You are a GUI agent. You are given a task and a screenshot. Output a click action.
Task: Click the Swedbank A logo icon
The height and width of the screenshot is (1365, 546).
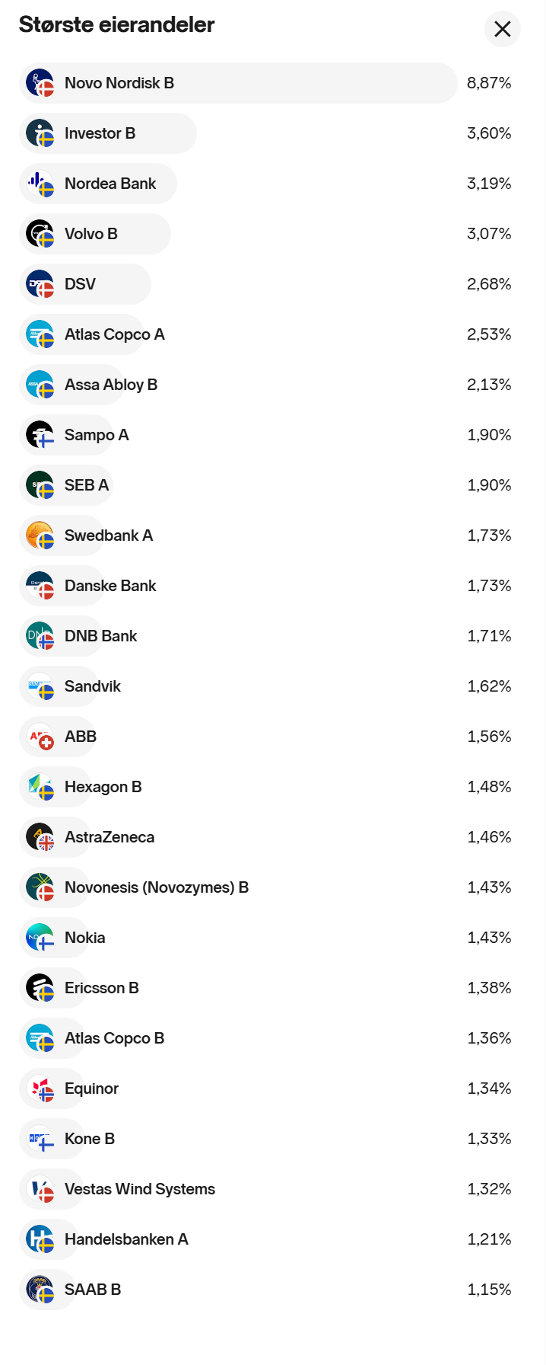click(40, 535)
